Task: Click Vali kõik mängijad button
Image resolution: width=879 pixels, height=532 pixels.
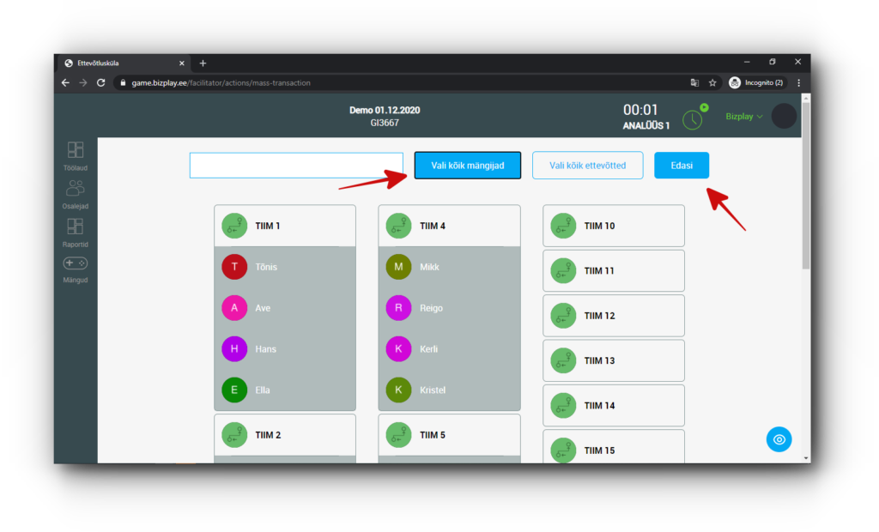Action: coord(468,166)
